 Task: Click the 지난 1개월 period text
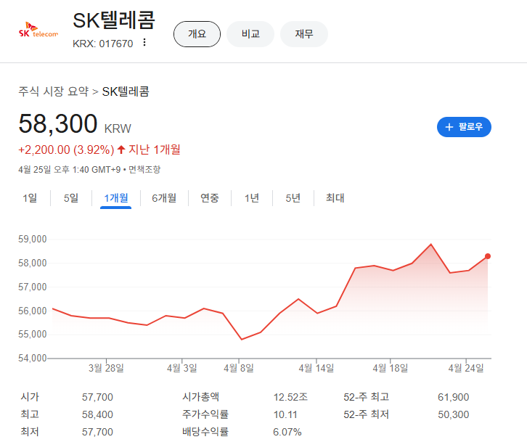point(155,150)
